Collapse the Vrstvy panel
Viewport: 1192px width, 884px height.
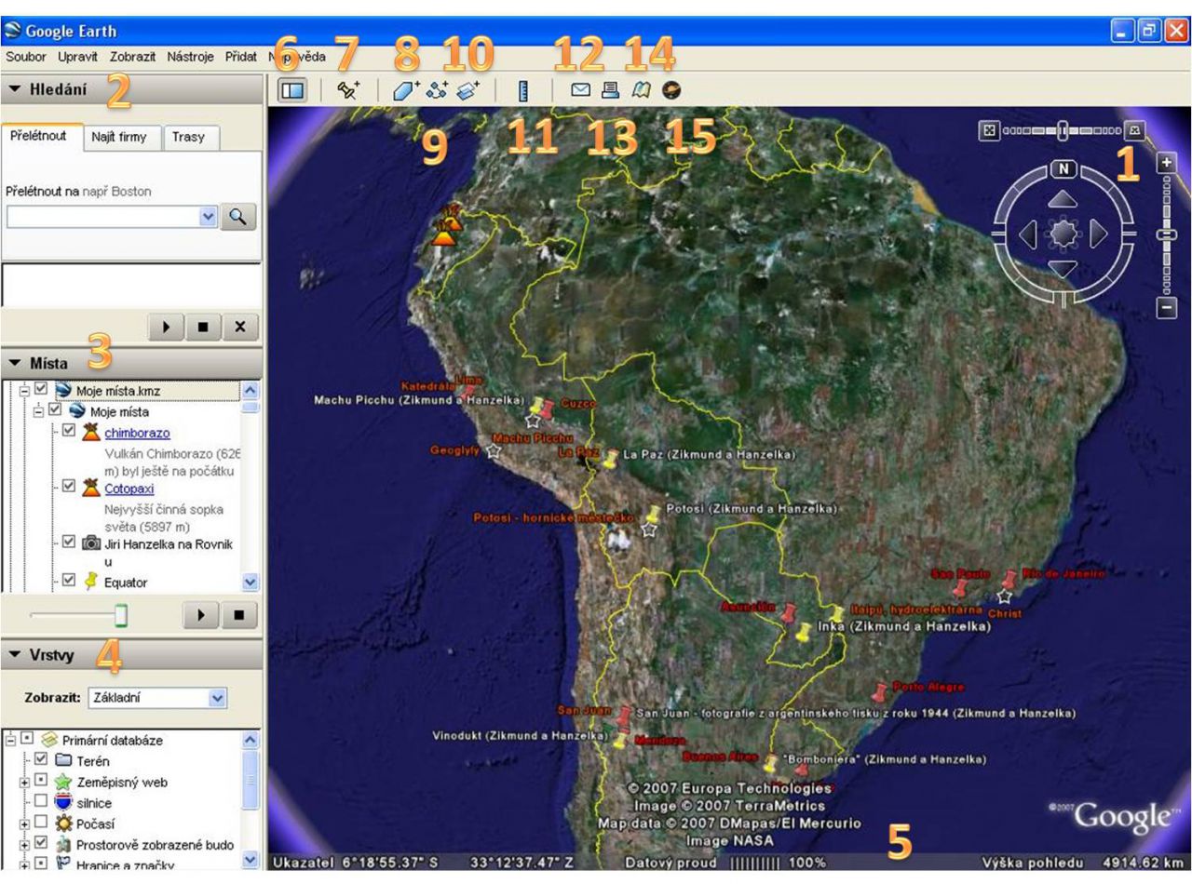pos(14,653)
